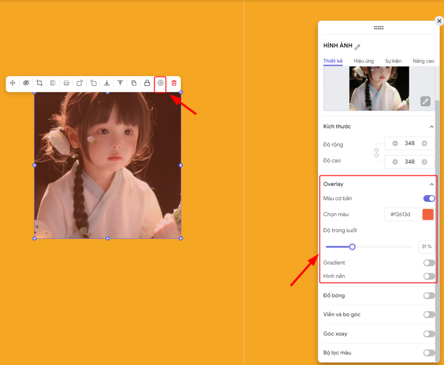The height and width of the screenshot is (365, 444).
Task: Enable the Gradient toggle
Action: pyautogui.click(x=429, y=263)
